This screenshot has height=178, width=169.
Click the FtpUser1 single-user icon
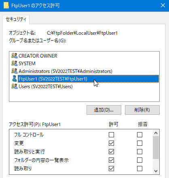[15, 79]
